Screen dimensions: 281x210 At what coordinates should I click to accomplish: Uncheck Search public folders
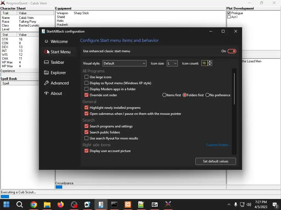coord(86,132)
